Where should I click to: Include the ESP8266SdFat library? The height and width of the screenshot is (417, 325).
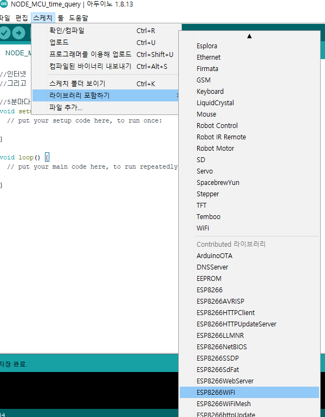249,370
